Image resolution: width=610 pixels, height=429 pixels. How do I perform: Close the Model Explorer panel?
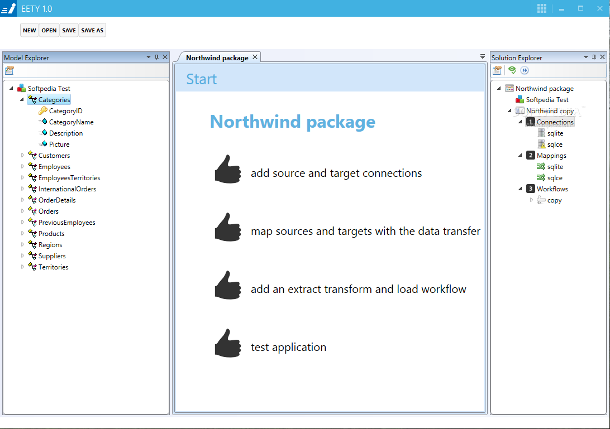[165, 57]
